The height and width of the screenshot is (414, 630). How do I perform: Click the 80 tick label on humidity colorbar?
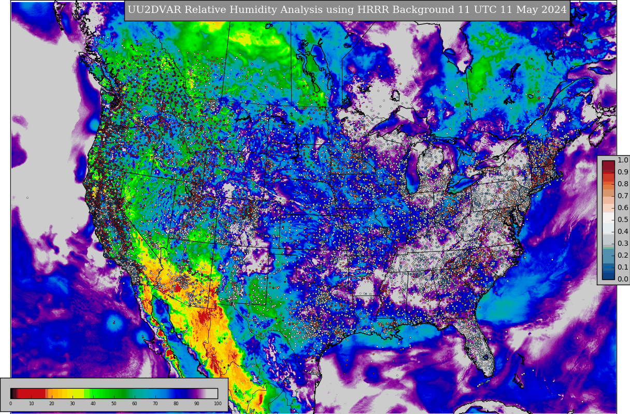tap(176, 404)
